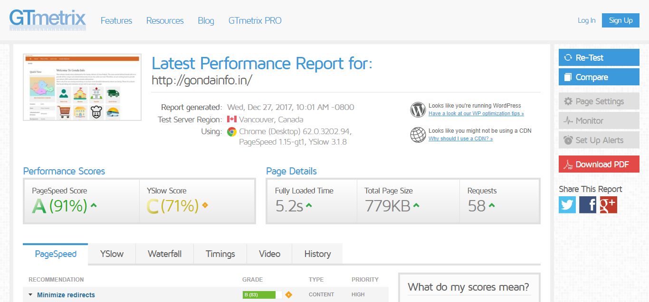Viewport: 649px width, 302px height.
Task: Open the Timings tab
Action: pos(220,254)
